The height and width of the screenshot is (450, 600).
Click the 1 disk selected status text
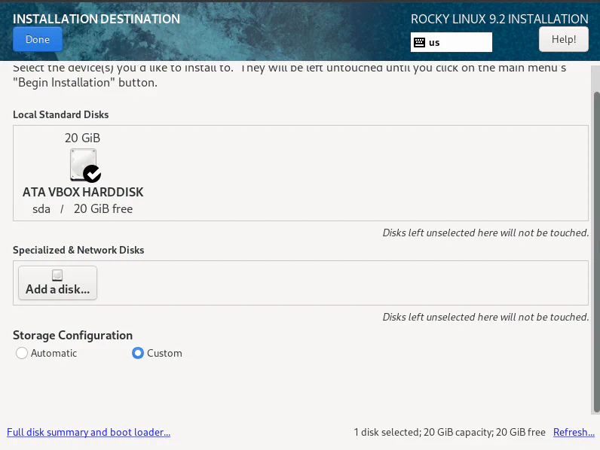[x=449, y=432]
